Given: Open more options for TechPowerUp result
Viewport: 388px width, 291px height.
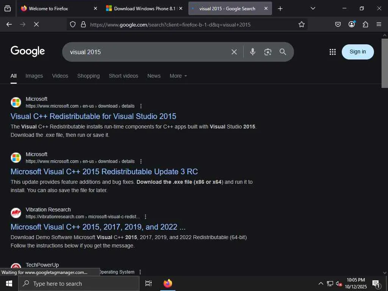Looking at the screenshot, I should pyautogui.click(x=140, y=272).
